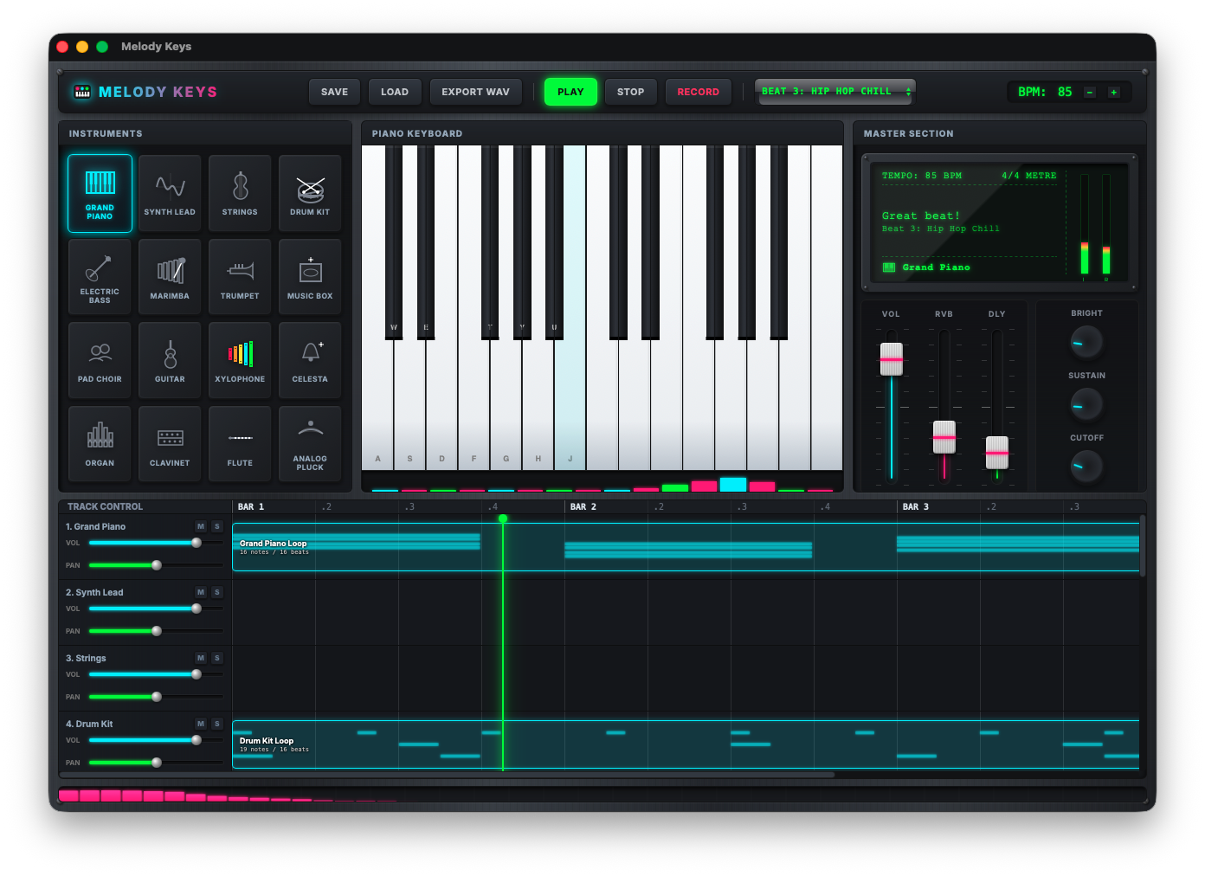Play the black piano key labeled W
The width and height of the screenshot is (1205, 876).
pos(394,242)
